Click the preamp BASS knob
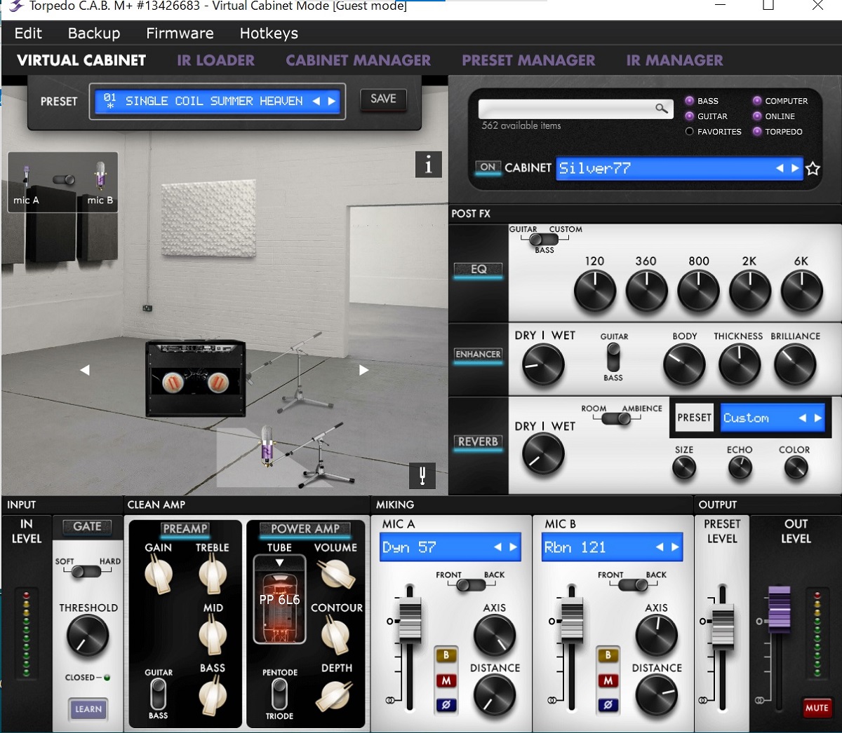 (212, 694)
